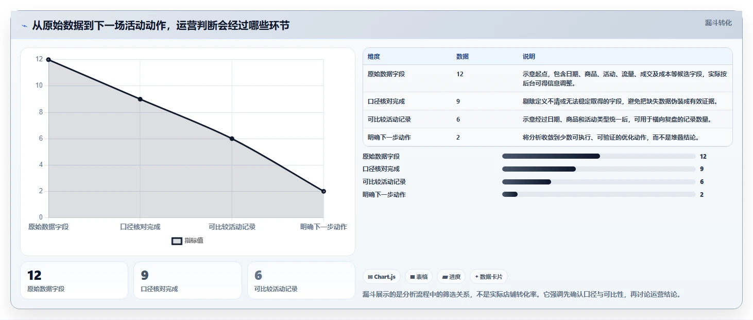
Task: Click the x-axis label 明确下一步动作
Action: point(323,227)
